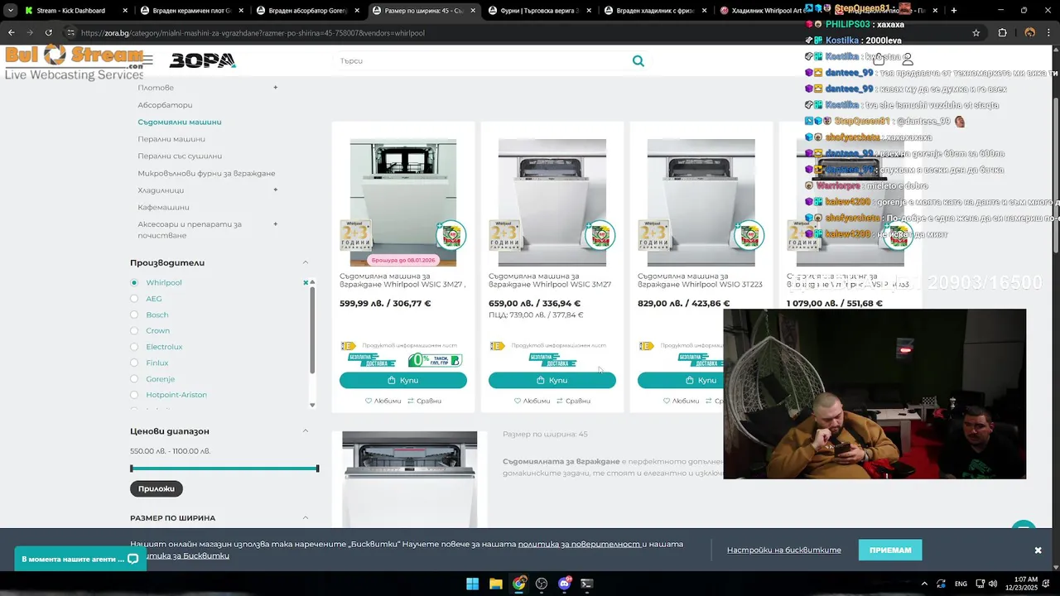Open the Съдомиялни машини category

180,122
